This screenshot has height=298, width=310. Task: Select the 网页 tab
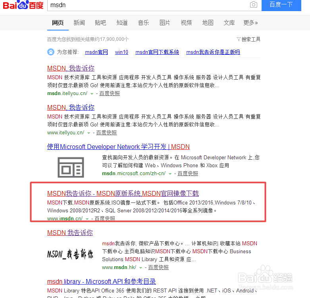pyautogui.click(x=58, y=23)
